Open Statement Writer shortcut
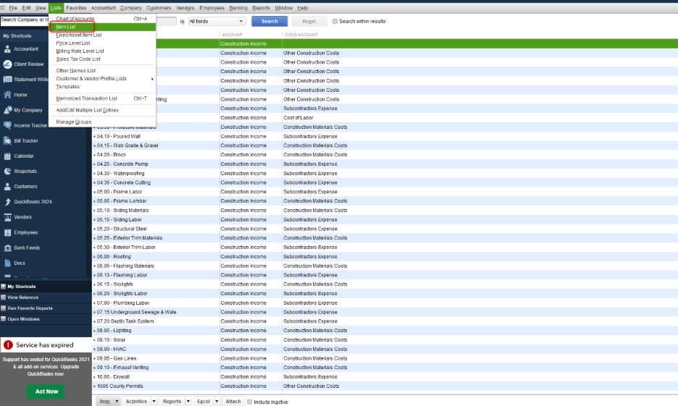Image resolution: width=678 pixels, height=406 pixels. tap(25, 80)
